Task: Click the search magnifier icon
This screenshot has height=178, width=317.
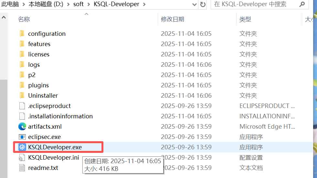Action: pos(302,5)
